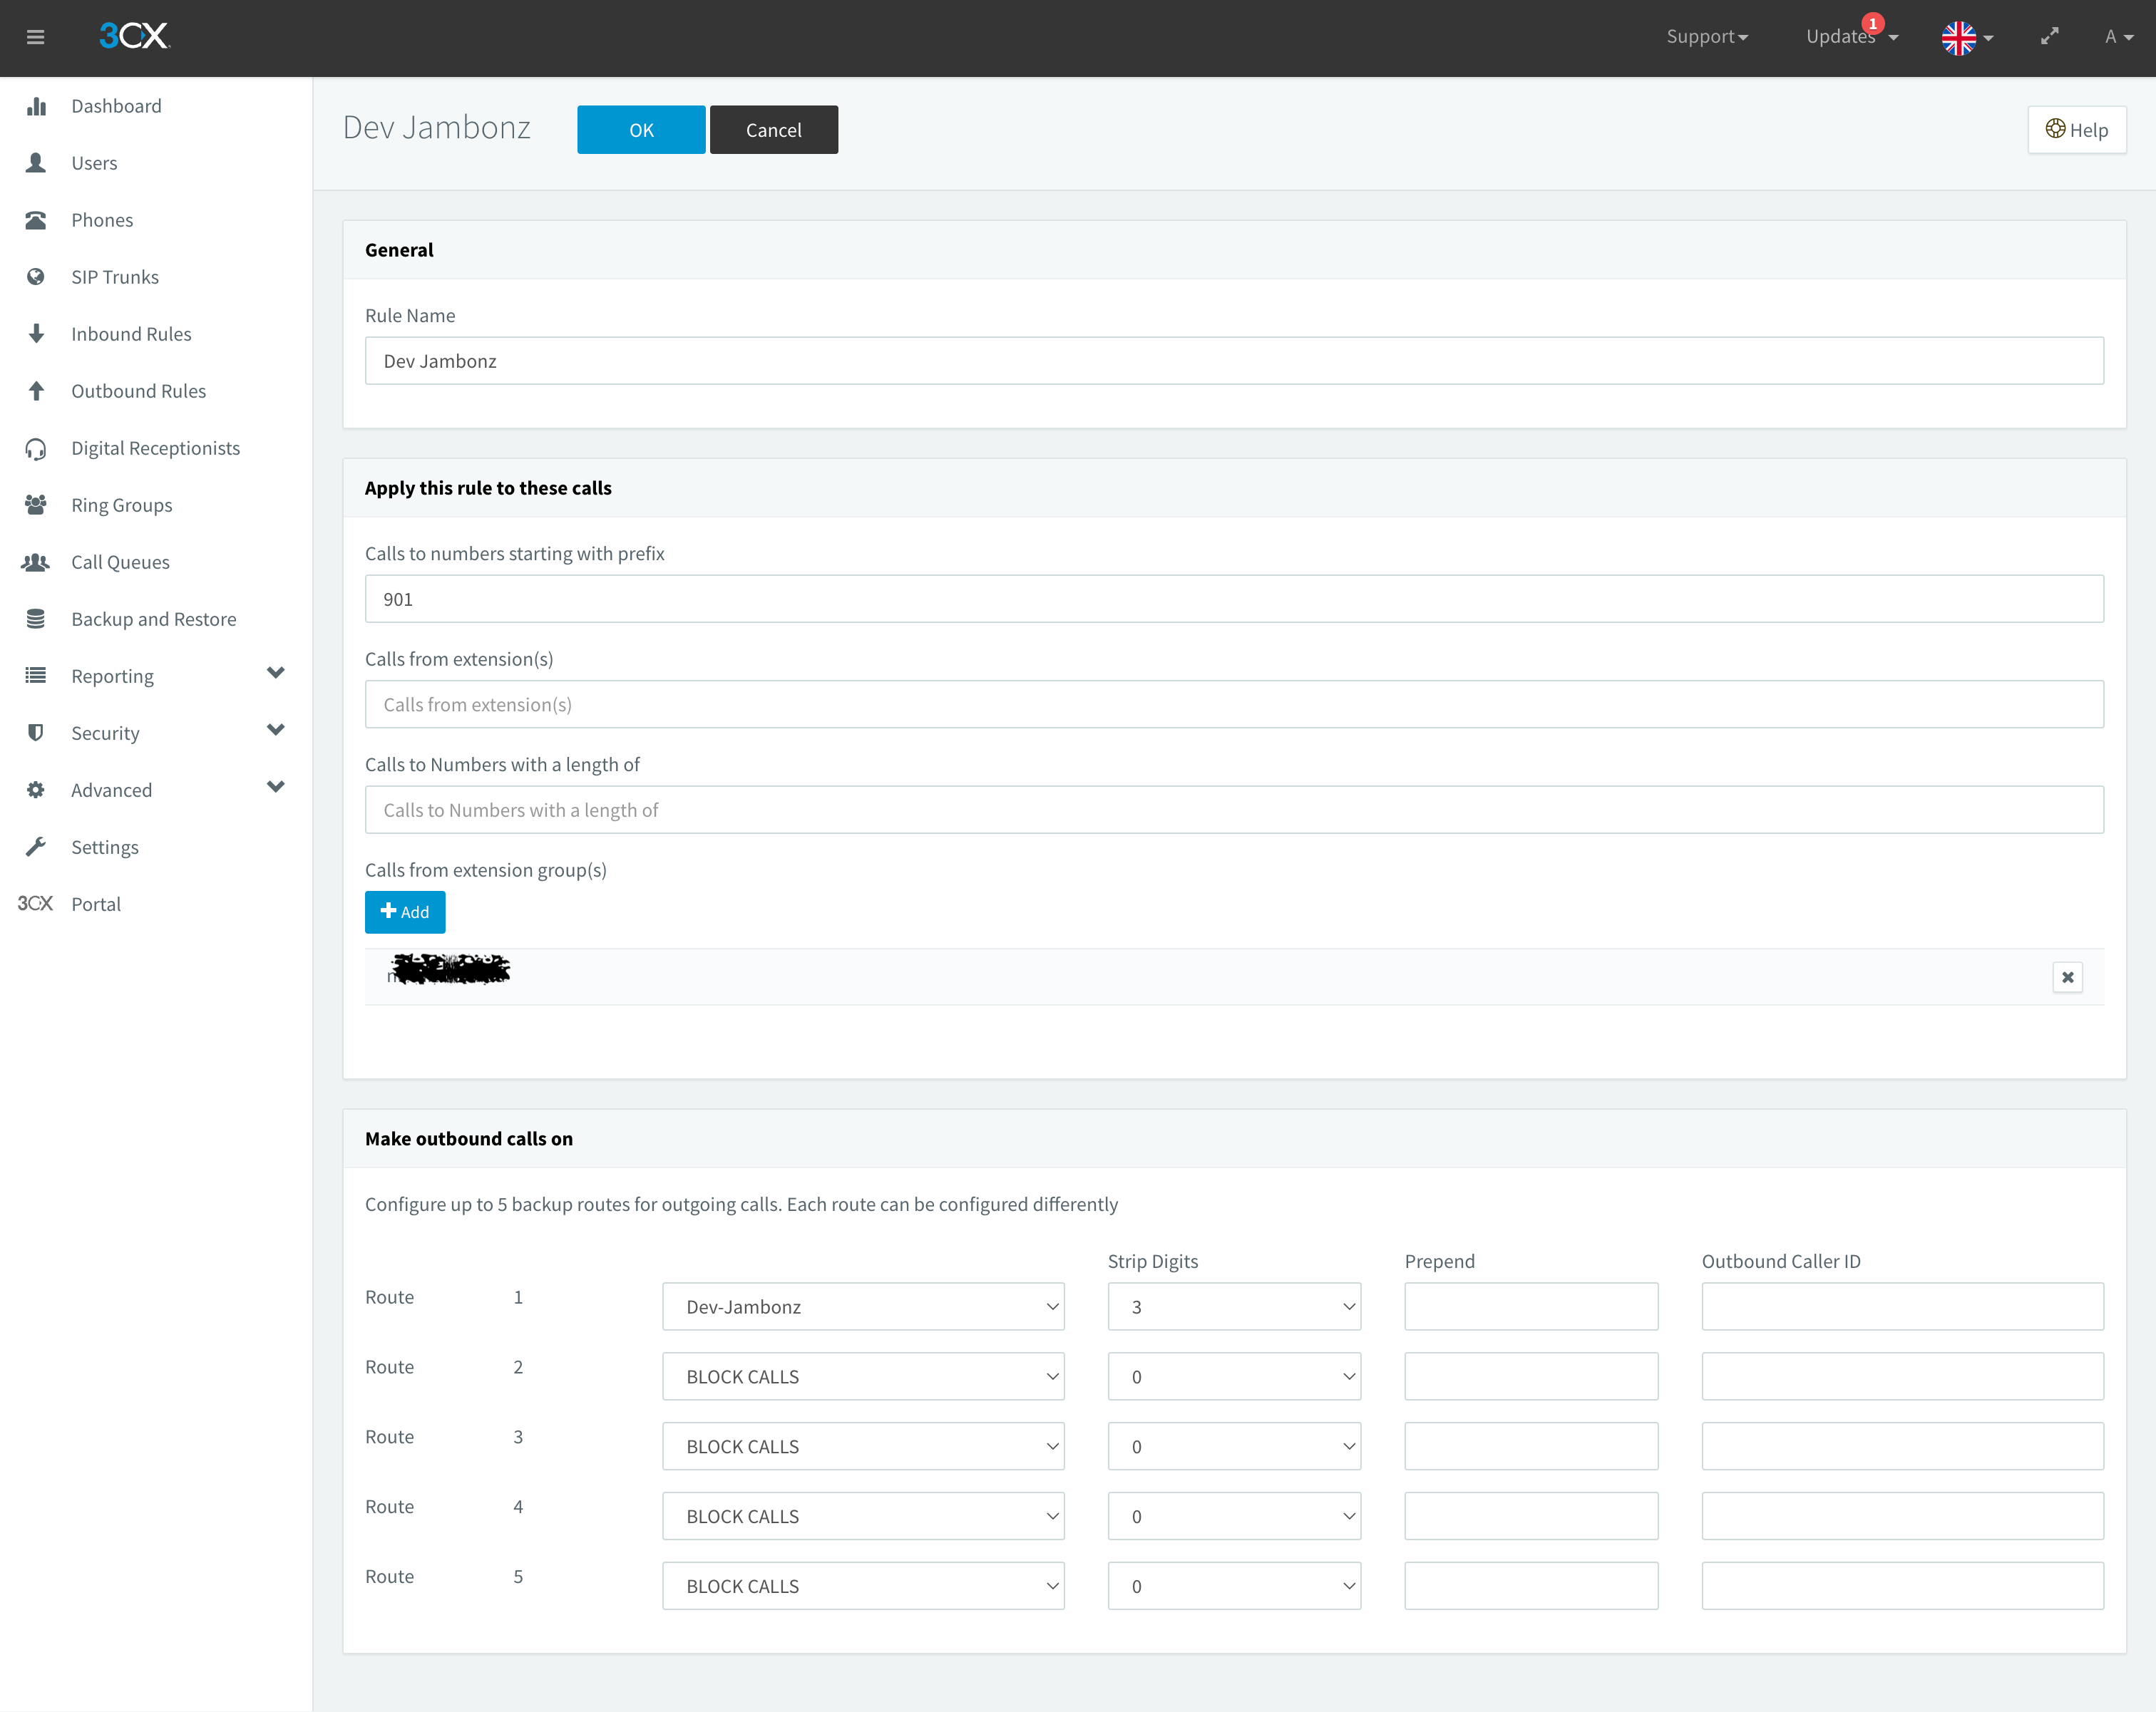Remove the extension group with X
The width and height of the screenshot is (2156, 1712).
2067,977
